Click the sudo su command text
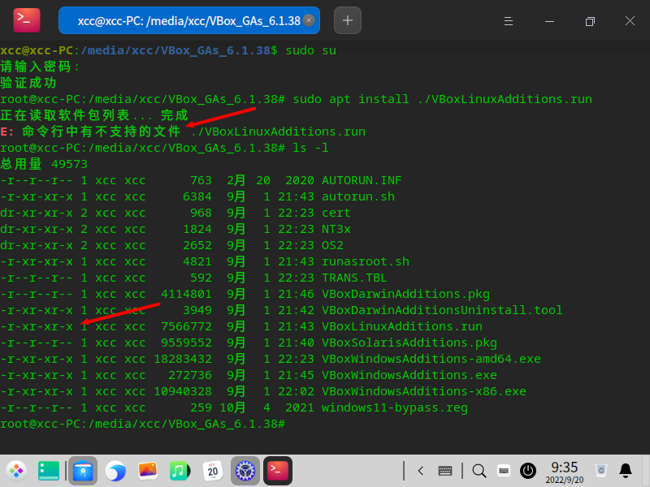 [x=311, y=50]
